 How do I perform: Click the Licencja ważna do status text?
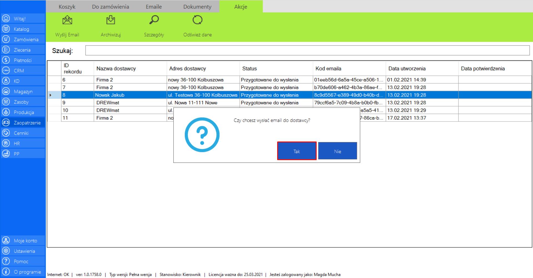pos(236,274)
